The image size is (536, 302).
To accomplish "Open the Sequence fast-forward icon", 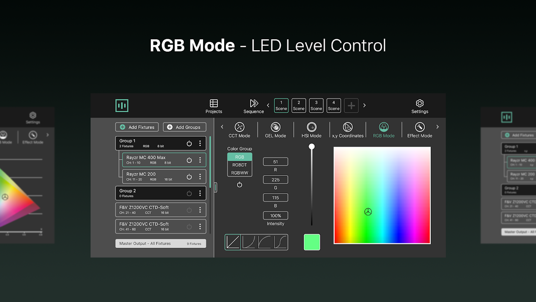I will (254, 103).
